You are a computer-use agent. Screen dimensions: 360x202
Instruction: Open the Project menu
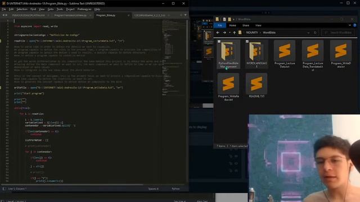(70, 9)
